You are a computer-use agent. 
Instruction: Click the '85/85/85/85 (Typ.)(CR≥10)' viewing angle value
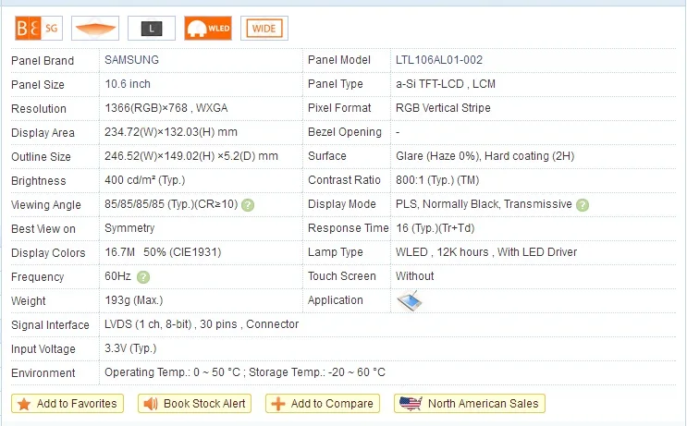(171, 204)
